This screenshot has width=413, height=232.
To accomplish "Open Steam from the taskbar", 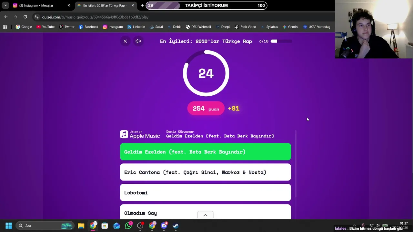I will (176, 226).
